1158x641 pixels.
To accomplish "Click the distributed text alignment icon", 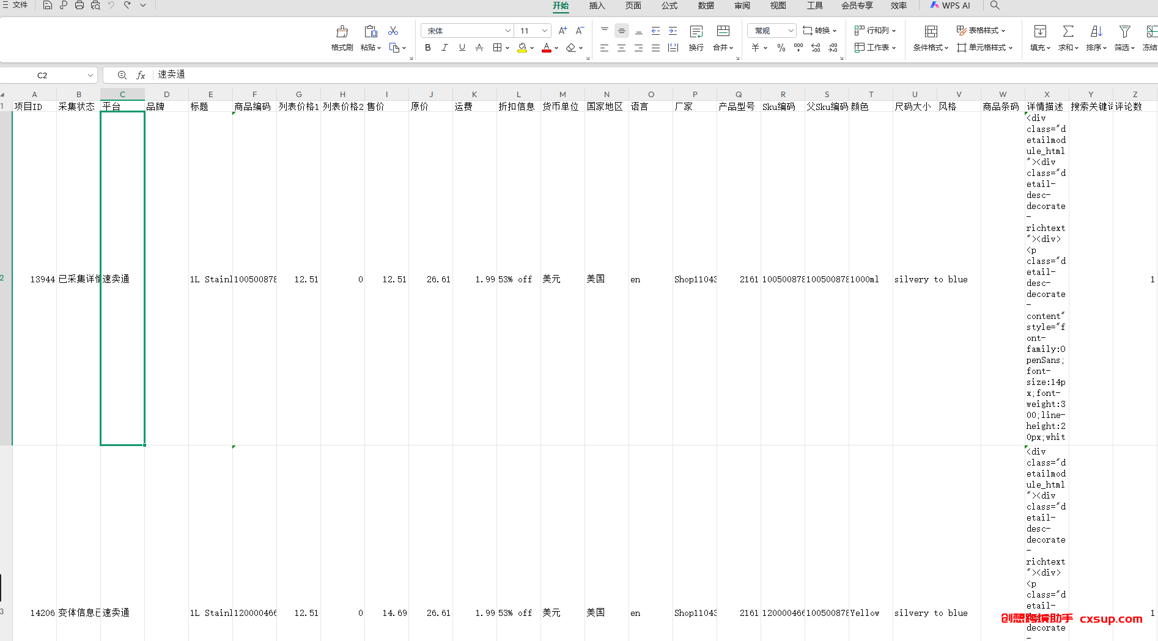I will tap(673, 48).
